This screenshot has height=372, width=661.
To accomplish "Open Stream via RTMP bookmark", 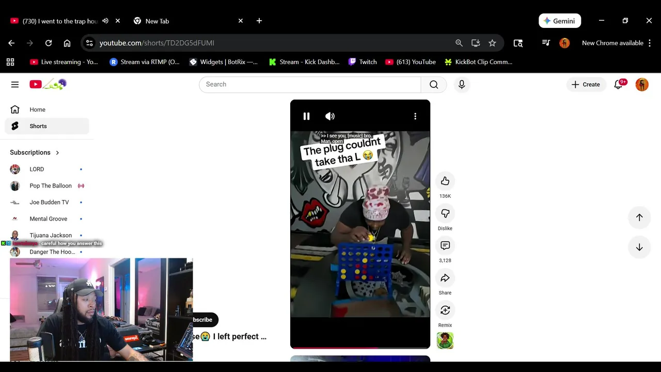I will tap(145, 62).
